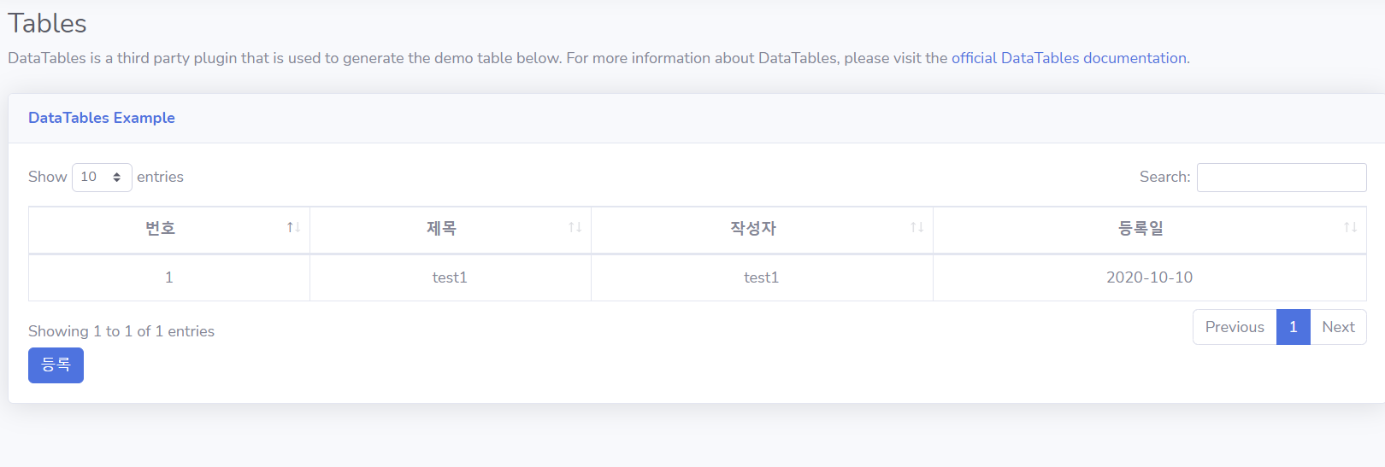
Task: Select the test1 title cell
Action: [x=450, y=277]
